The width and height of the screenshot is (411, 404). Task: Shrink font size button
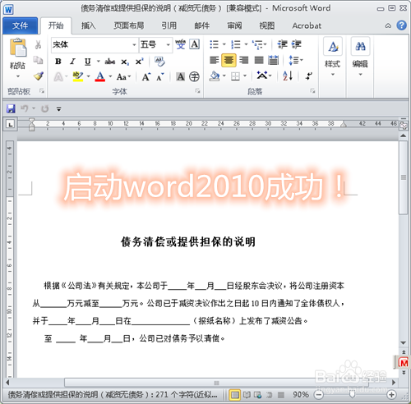click(160, 77)
